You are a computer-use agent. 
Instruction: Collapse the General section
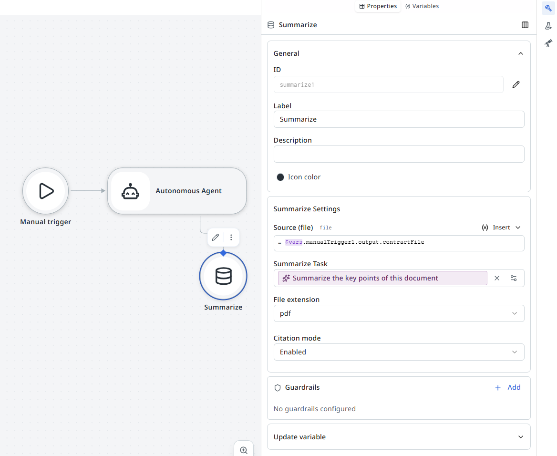click(x=520, y=54)
